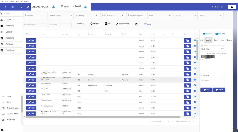
Task: Open Catalog in the sidebar
Action: [11, 32]
